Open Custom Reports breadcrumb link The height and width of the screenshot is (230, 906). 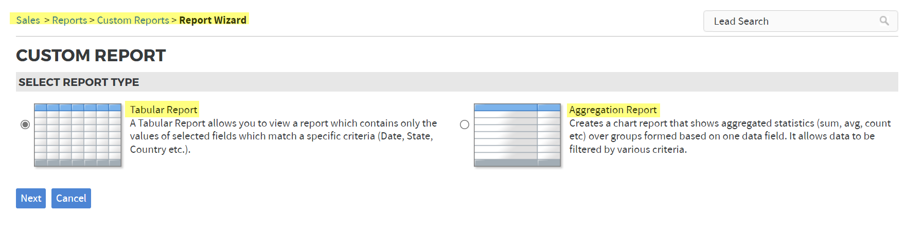click(x=133, y=20)
